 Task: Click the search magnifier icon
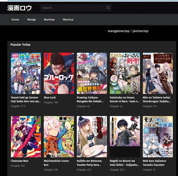click(108, 8)
